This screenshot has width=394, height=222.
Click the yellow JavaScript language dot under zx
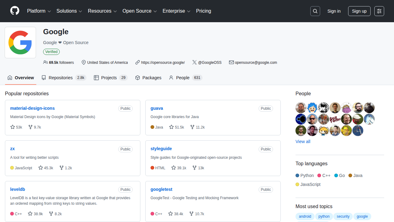(12, 168)
